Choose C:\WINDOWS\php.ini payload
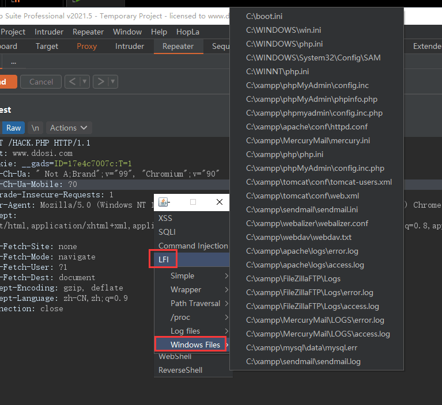 (x=316, y=44)
